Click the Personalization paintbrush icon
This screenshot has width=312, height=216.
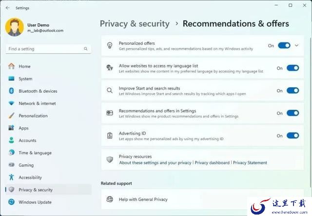coord(11,116)
